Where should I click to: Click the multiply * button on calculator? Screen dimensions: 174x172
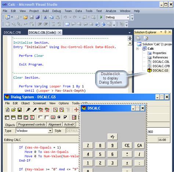point(127,154)
